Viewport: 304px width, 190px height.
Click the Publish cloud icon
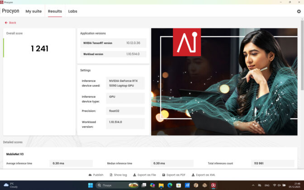click(x=90, y=175)
